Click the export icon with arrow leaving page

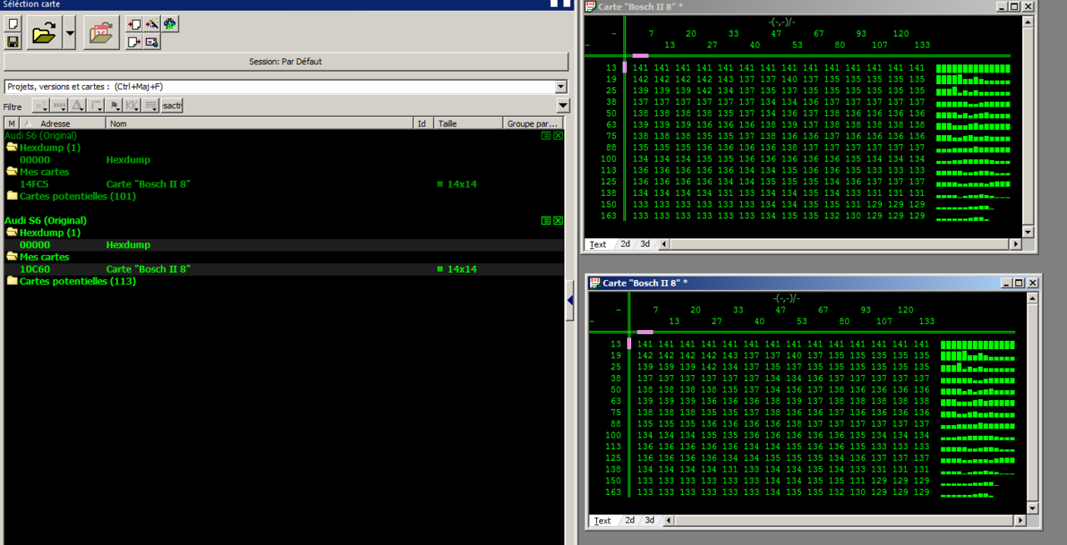(x=134, y=42)
